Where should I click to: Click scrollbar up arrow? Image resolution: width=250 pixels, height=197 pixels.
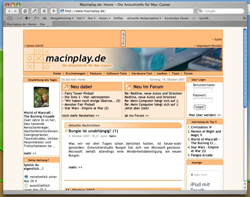pos(245,184)
